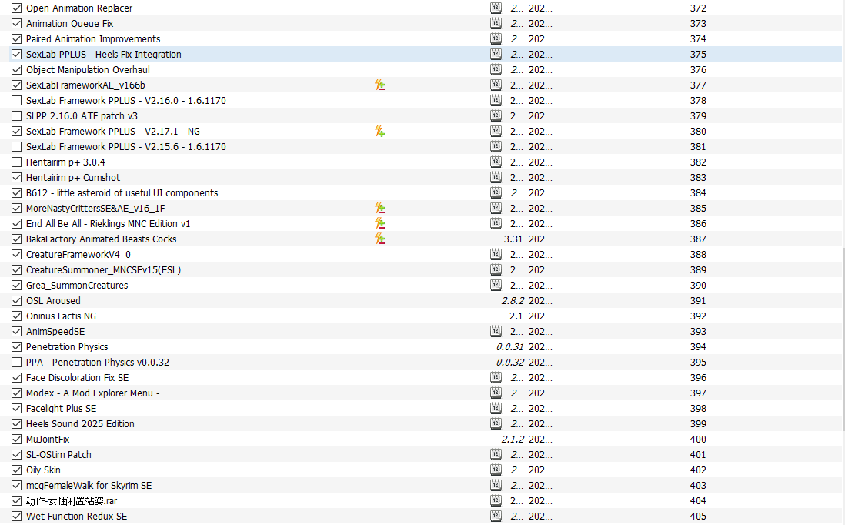Click the version date icon on CreatureFrameworkV4_0 row
This screenshot has height=525, width=845.
496,254
